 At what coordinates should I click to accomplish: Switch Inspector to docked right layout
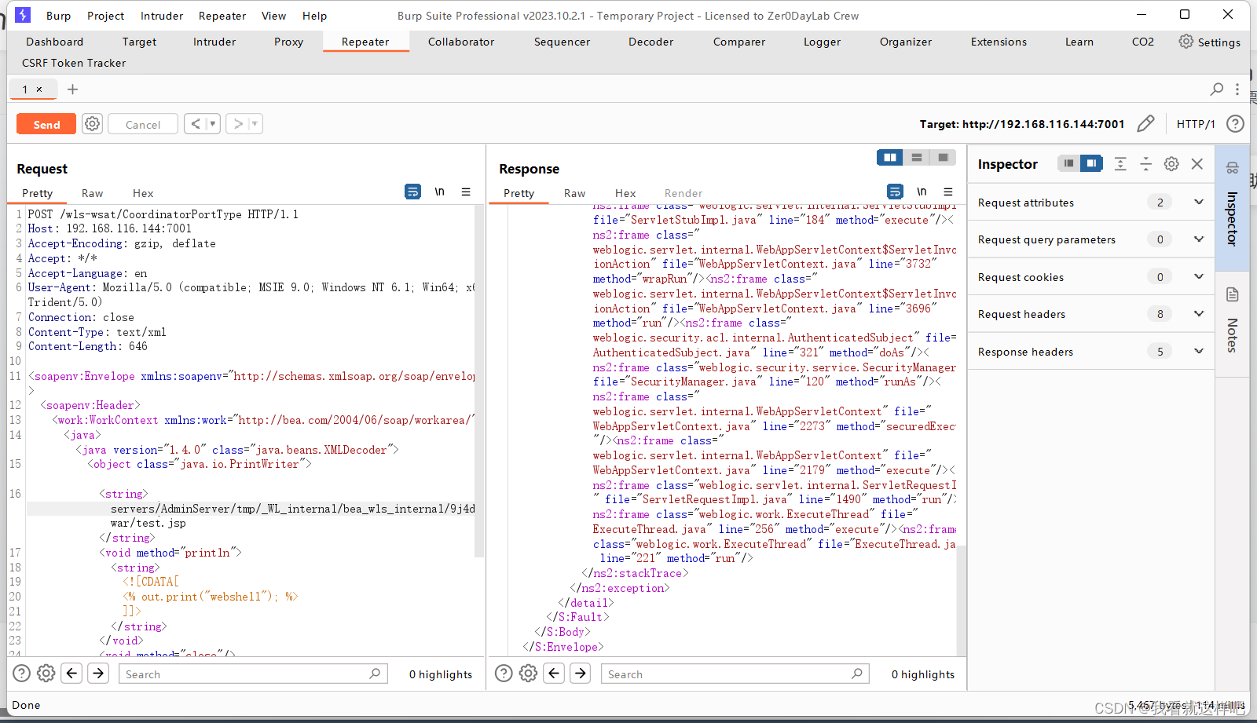1091,163
